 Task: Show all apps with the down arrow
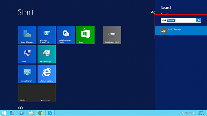coord(20,108)
